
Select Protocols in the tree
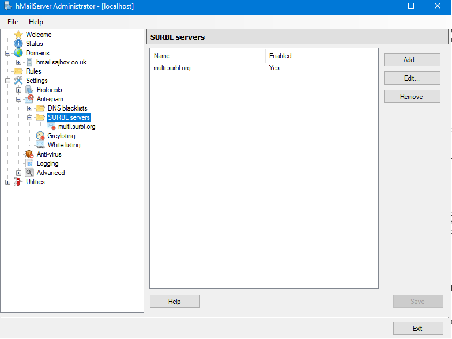50,90
